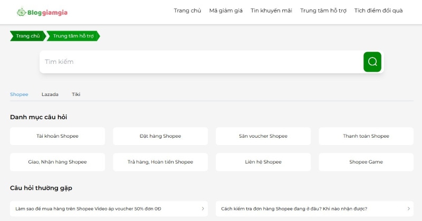The image size is (422, 221).
Task: Open Tích điểm đổi quà menu
Action: click(378, 11)
